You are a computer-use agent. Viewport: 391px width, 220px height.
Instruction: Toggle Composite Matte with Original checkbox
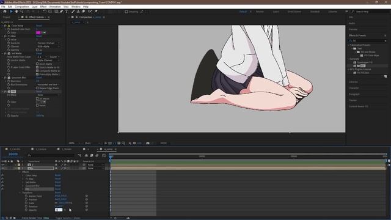pos(37,71)
